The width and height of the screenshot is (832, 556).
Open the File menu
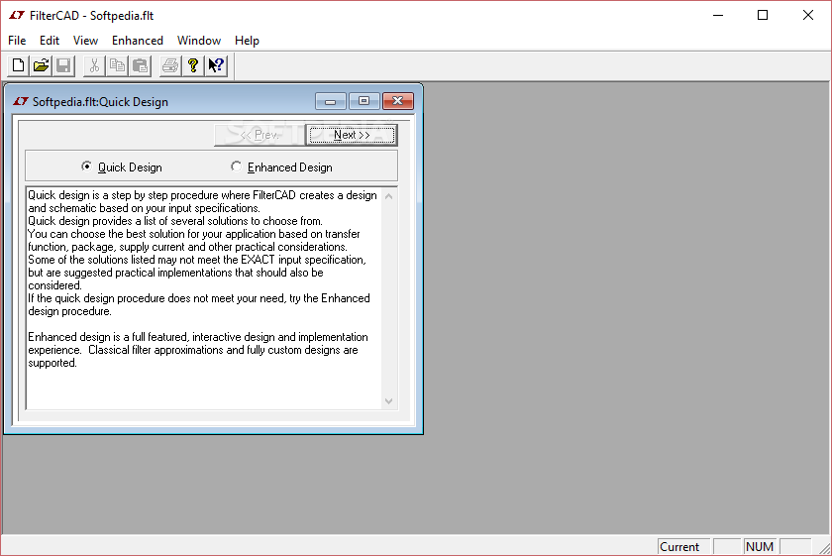(x=17, y=41)
